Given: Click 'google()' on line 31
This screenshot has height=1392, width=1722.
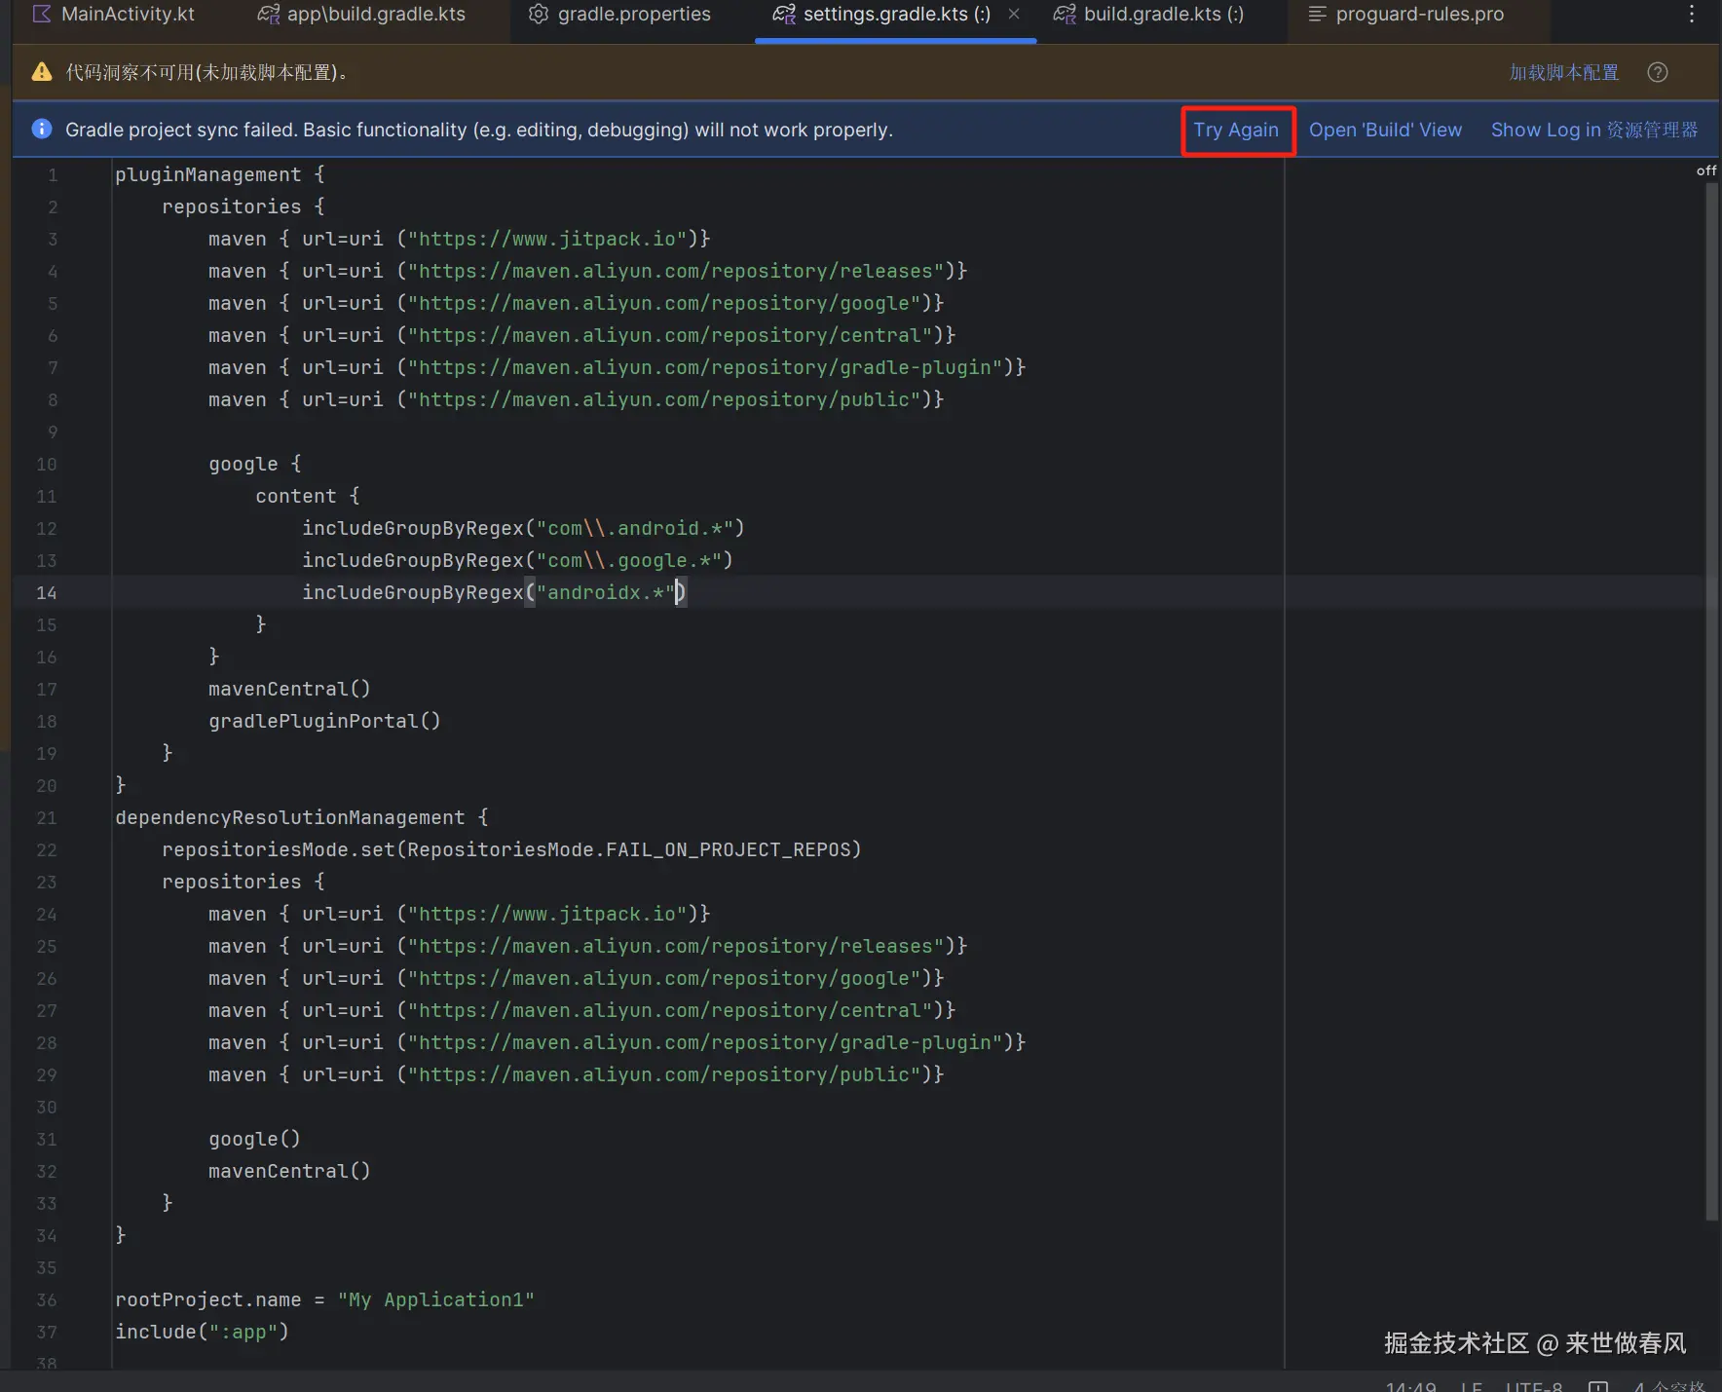Looking at the screenshot, I should pos(255,1139).
